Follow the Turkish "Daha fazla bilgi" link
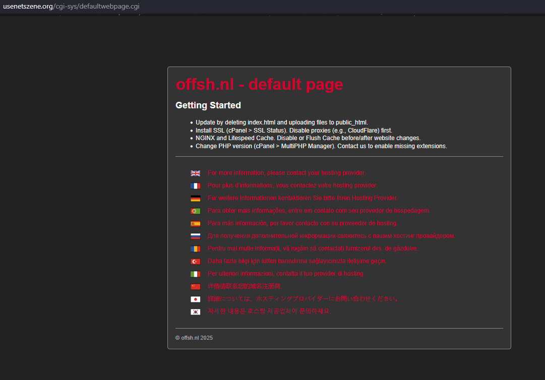The width and height of the screenshot is (545, 380). coord(297,261)
